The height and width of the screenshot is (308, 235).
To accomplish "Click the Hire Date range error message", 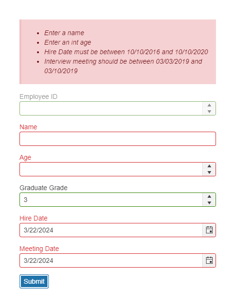I will click(x=126, y=52).
